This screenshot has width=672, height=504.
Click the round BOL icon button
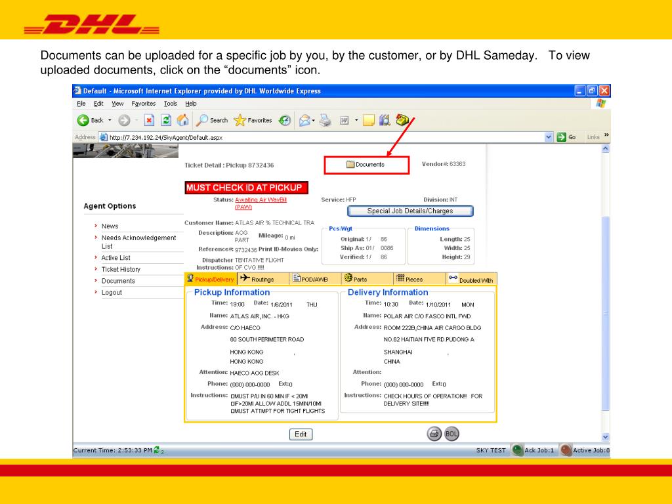[x=451, y=434]
